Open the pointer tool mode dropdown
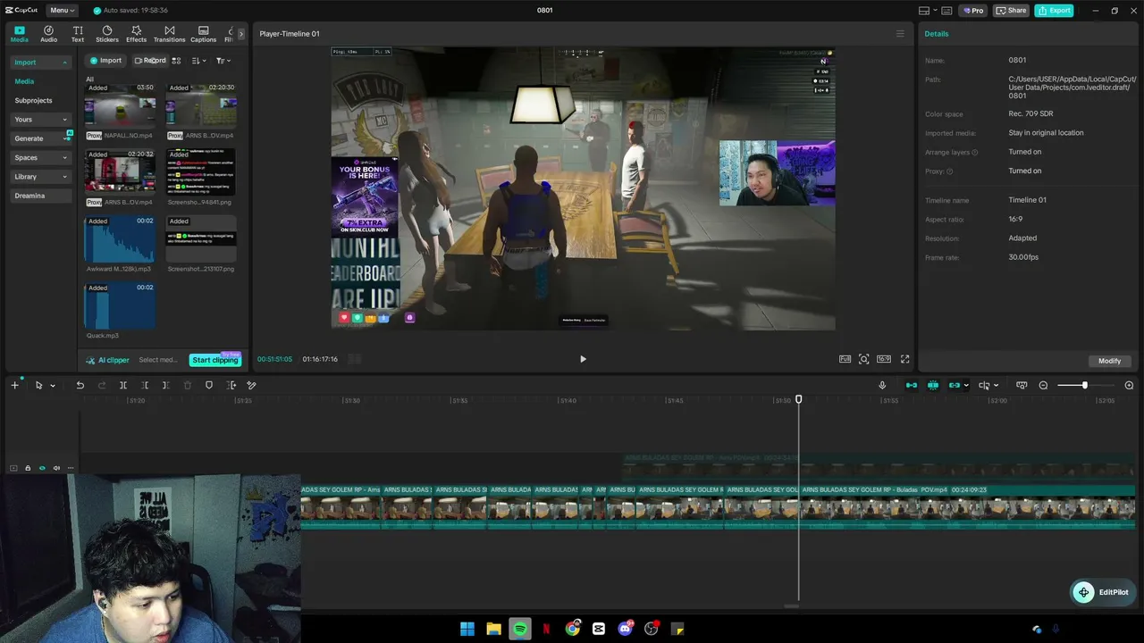 coord(53,386)
